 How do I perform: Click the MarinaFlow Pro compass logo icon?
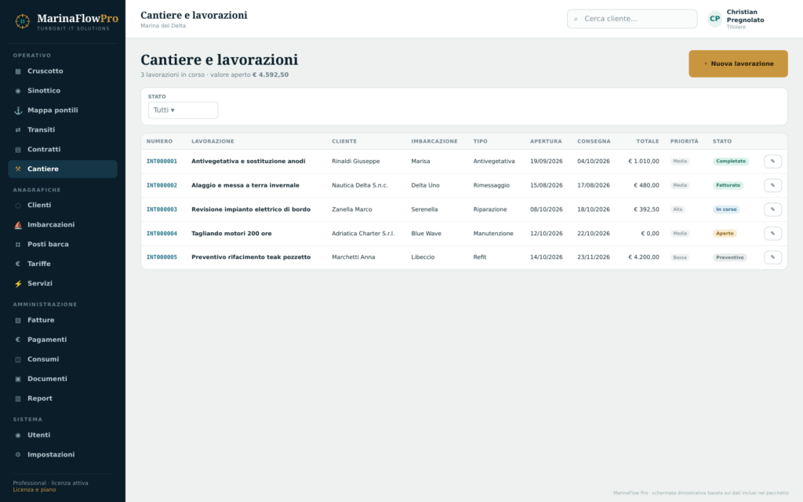pyautogui.click(x=22, y=21)
